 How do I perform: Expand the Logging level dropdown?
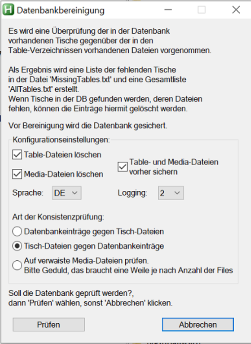pos(171,193)
